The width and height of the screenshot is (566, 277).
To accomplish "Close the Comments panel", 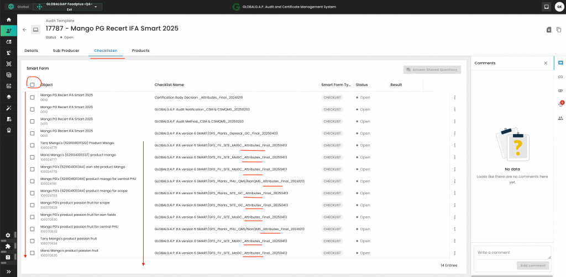I will tap(546, 63).
